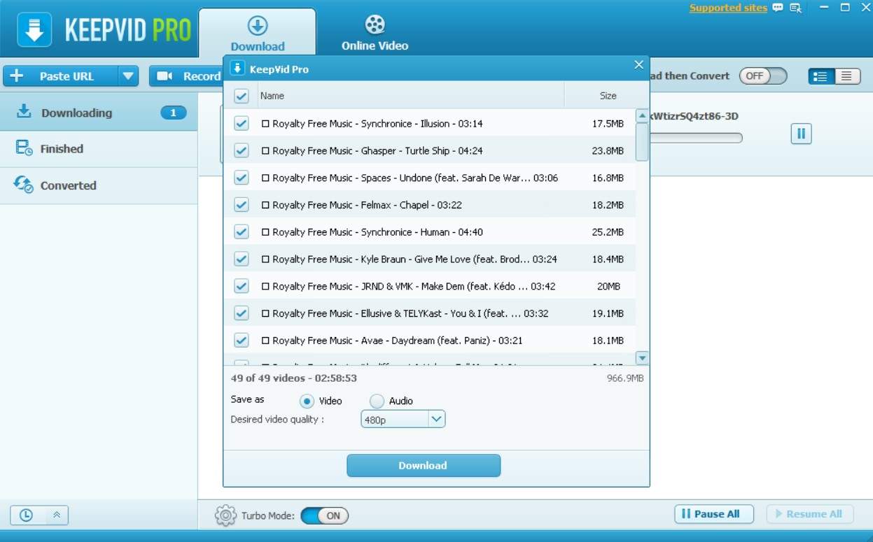This screenshot has height=542, width=873.
Task: Click the 966.9MB total size text
Action: coord(625,378)
